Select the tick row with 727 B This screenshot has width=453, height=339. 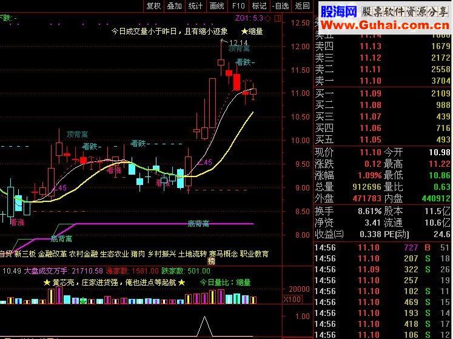[382, 247]
